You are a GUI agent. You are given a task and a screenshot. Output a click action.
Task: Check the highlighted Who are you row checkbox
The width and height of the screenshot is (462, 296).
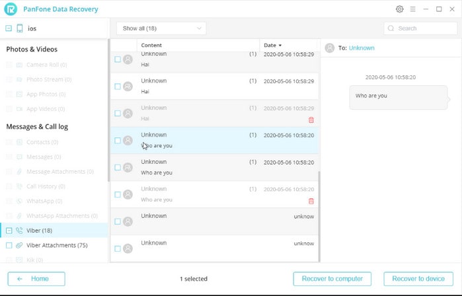pos(118,141)
